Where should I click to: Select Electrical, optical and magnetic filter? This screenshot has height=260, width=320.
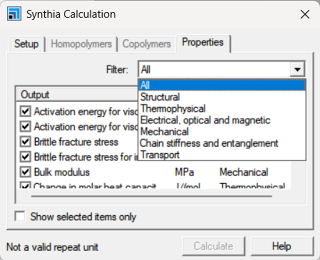click(205, 120)
